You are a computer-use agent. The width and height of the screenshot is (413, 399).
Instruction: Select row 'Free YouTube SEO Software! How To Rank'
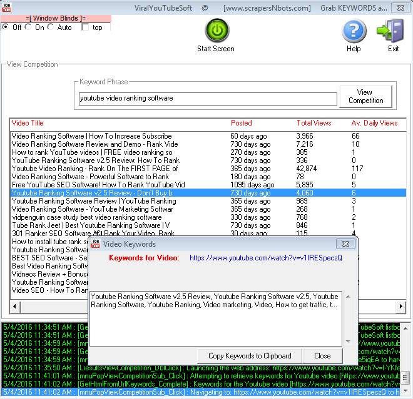[x=208, y=185]
